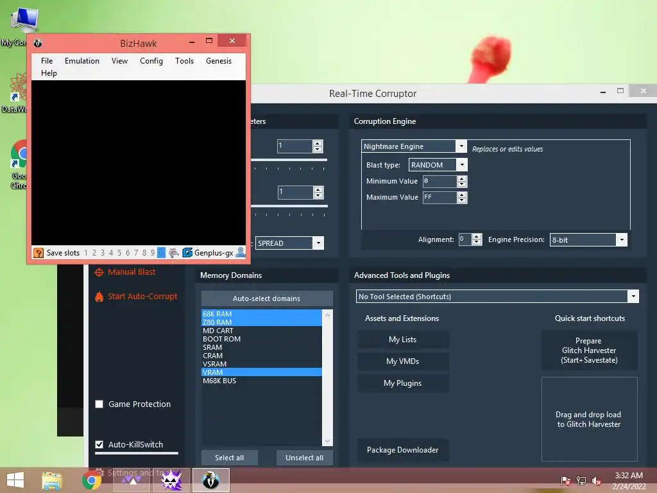This screenshot has width=657, height=493.
Task: Click the lower slider track under second spinner
Action: point(289,206)
